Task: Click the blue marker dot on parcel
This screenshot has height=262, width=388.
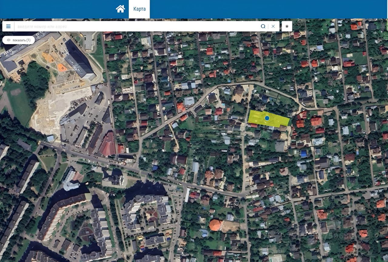Action: pos(267,118)
